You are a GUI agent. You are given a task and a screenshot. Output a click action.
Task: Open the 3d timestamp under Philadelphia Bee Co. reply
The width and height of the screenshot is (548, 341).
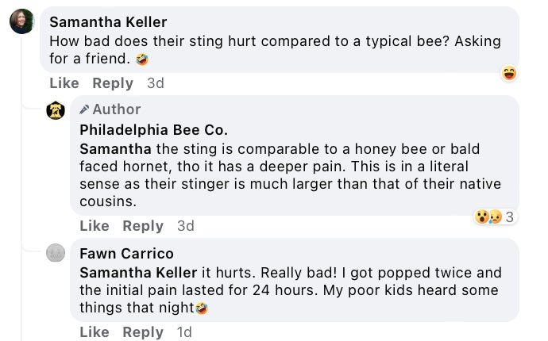[186, 226]
